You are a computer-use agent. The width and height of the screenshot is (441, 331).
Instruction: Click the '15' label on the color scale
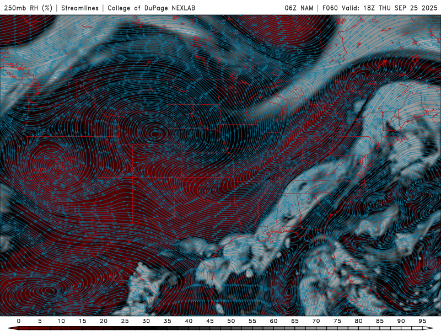pyautogui.click(x=82, y=321)
